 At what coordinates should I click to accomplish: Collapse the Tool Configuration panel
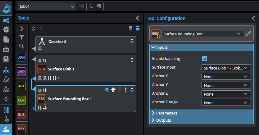click(x=253, y=18)
